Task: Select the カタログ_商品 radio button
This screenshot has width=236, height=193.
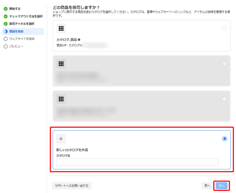Action: click(224, 28)
